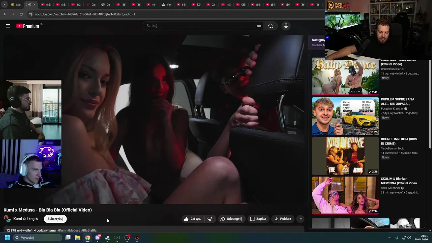Click the youtube.com URL address bar
The height and width of the screenshot is (243, 432).
175,14
